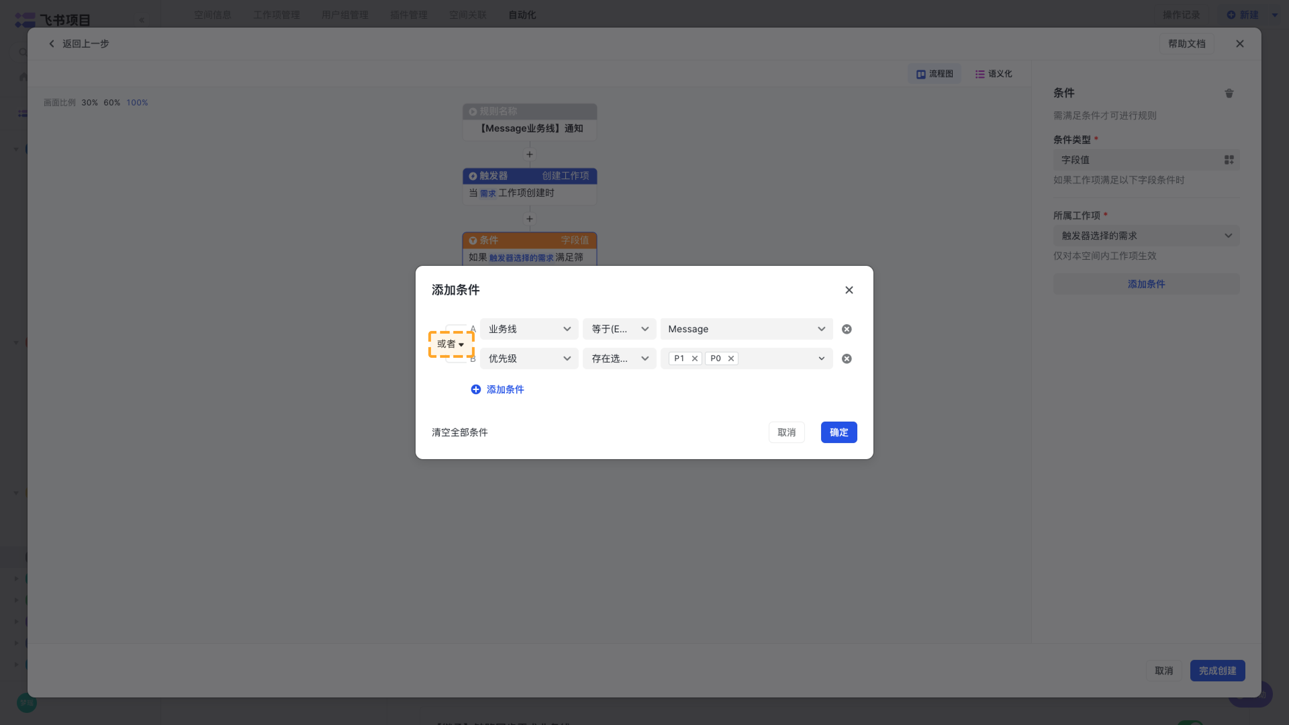Set canvas zoom to 60%
The height and width of the screenshot is (725, 1289).
click(111, 103)
